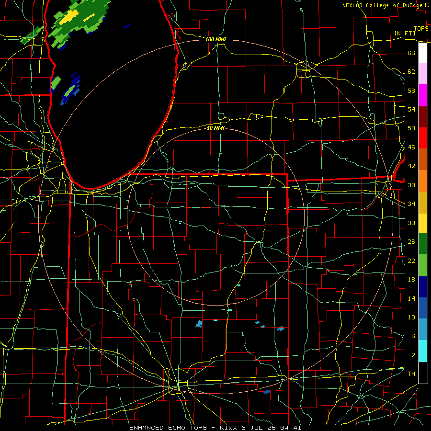
Task: Click the legend value 18
Action: tap(411, 280)
